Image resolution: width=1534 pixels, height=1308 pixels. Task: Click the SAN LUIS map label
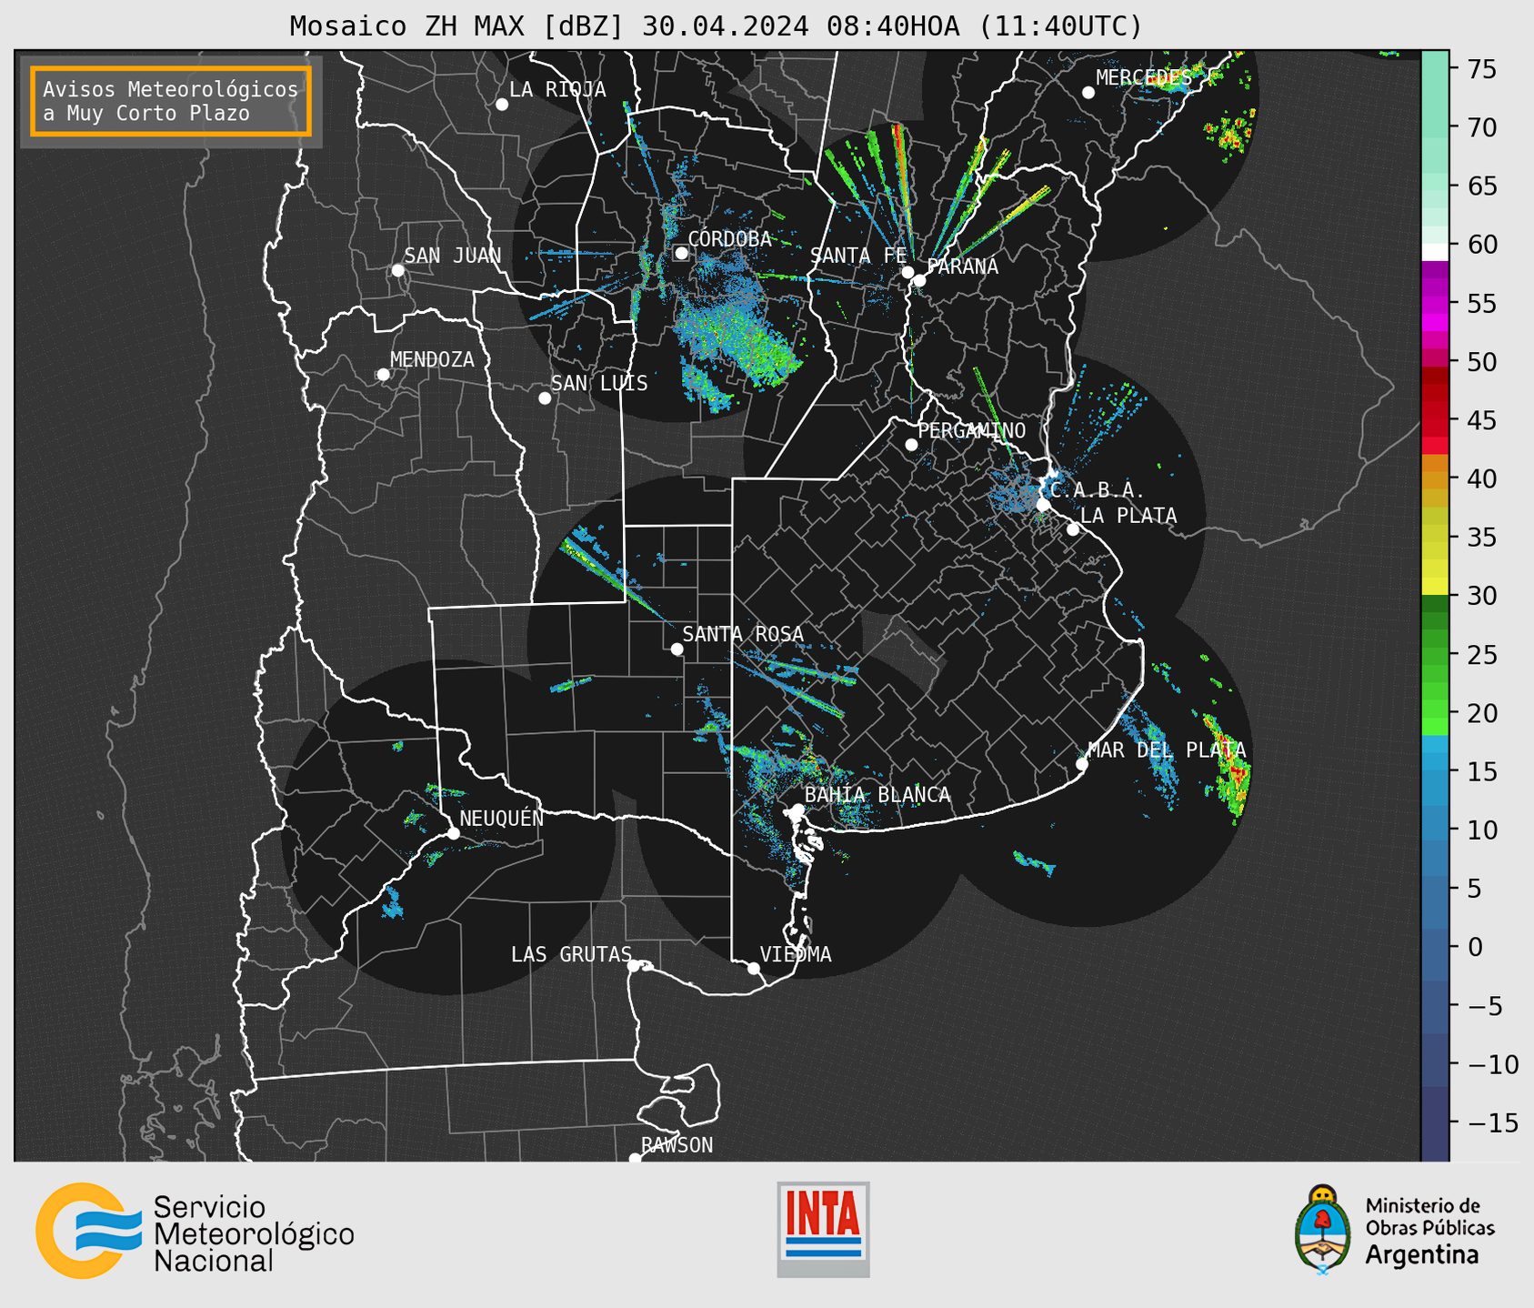(599, 384)
